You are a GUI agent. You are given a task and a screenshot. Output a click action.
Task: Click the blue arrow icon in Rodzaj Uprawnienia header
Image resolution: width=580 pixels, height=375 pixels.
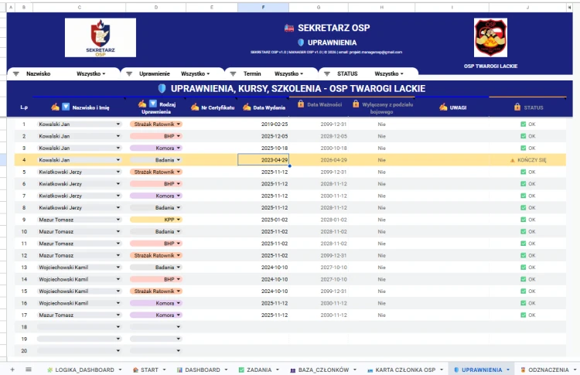click(153, 104)
